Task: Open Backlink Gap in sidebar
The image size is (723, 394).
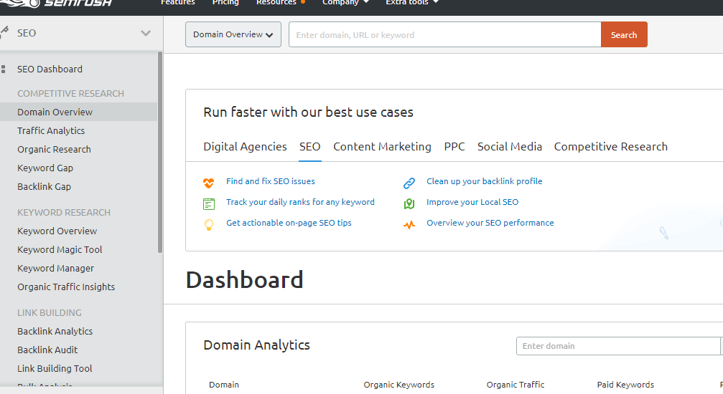Action: click(44, 186)
